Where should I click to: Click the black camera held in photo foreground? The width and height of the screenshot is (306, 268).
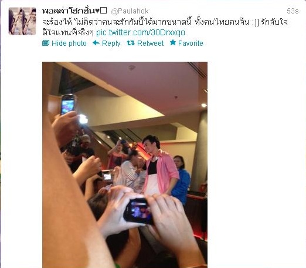click(138, 211)
